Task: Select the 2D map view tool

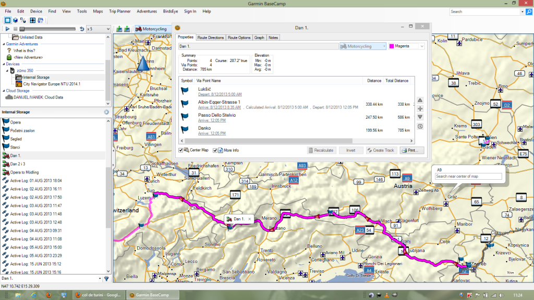Action: [x=7, y=20]
